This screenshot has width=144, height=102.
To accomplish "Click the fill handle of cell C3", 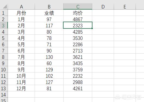I will tap(92, 28).
